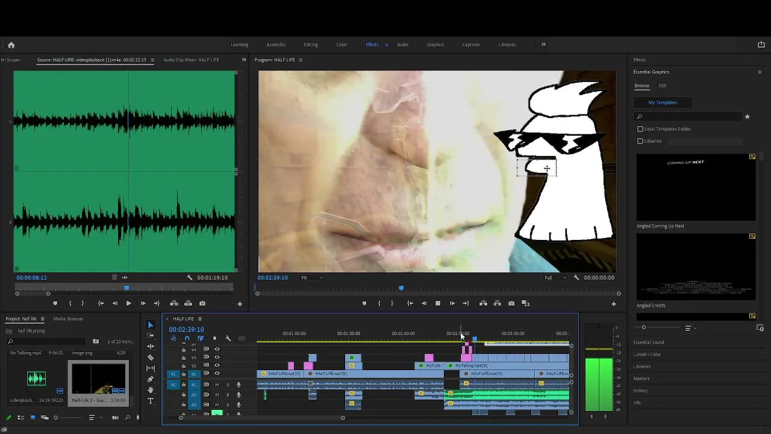Switch to the Color workspace
771x434 pixels.
click(342, 45)
